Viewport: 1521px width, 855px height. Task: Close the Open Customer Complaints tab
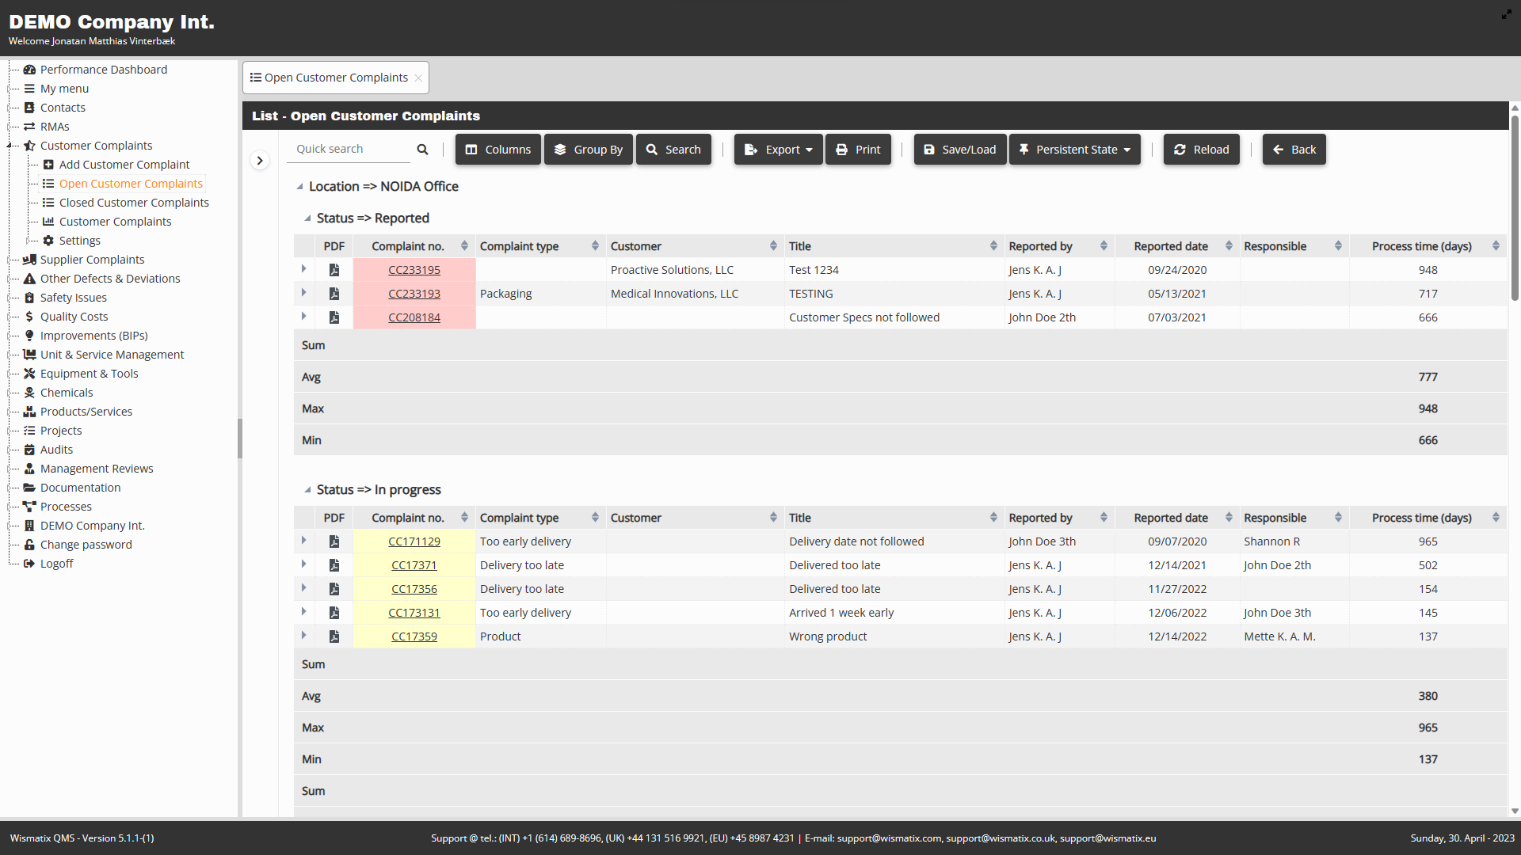pos(418,78)
